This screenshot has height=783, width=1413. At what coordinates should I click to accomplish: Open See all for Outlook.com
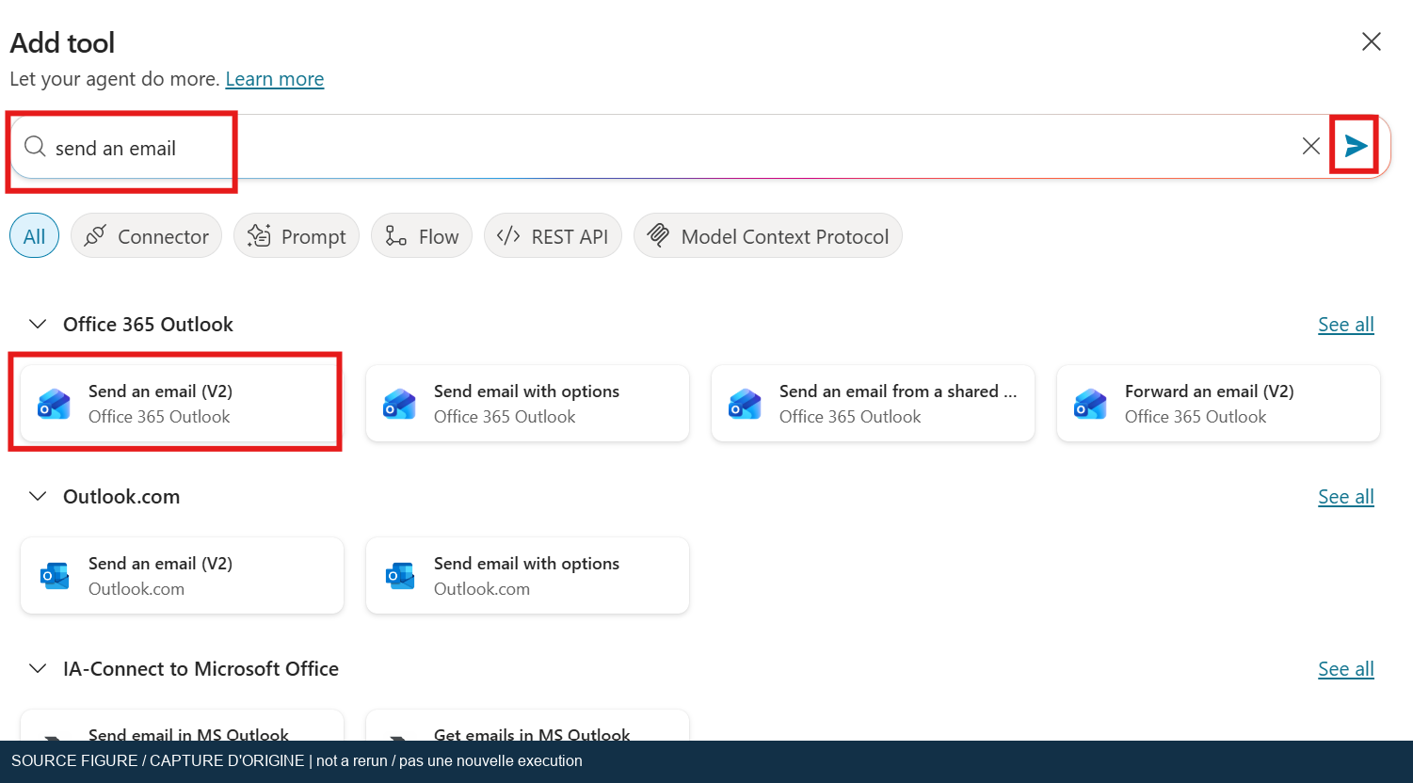(x=1346, y=497)
